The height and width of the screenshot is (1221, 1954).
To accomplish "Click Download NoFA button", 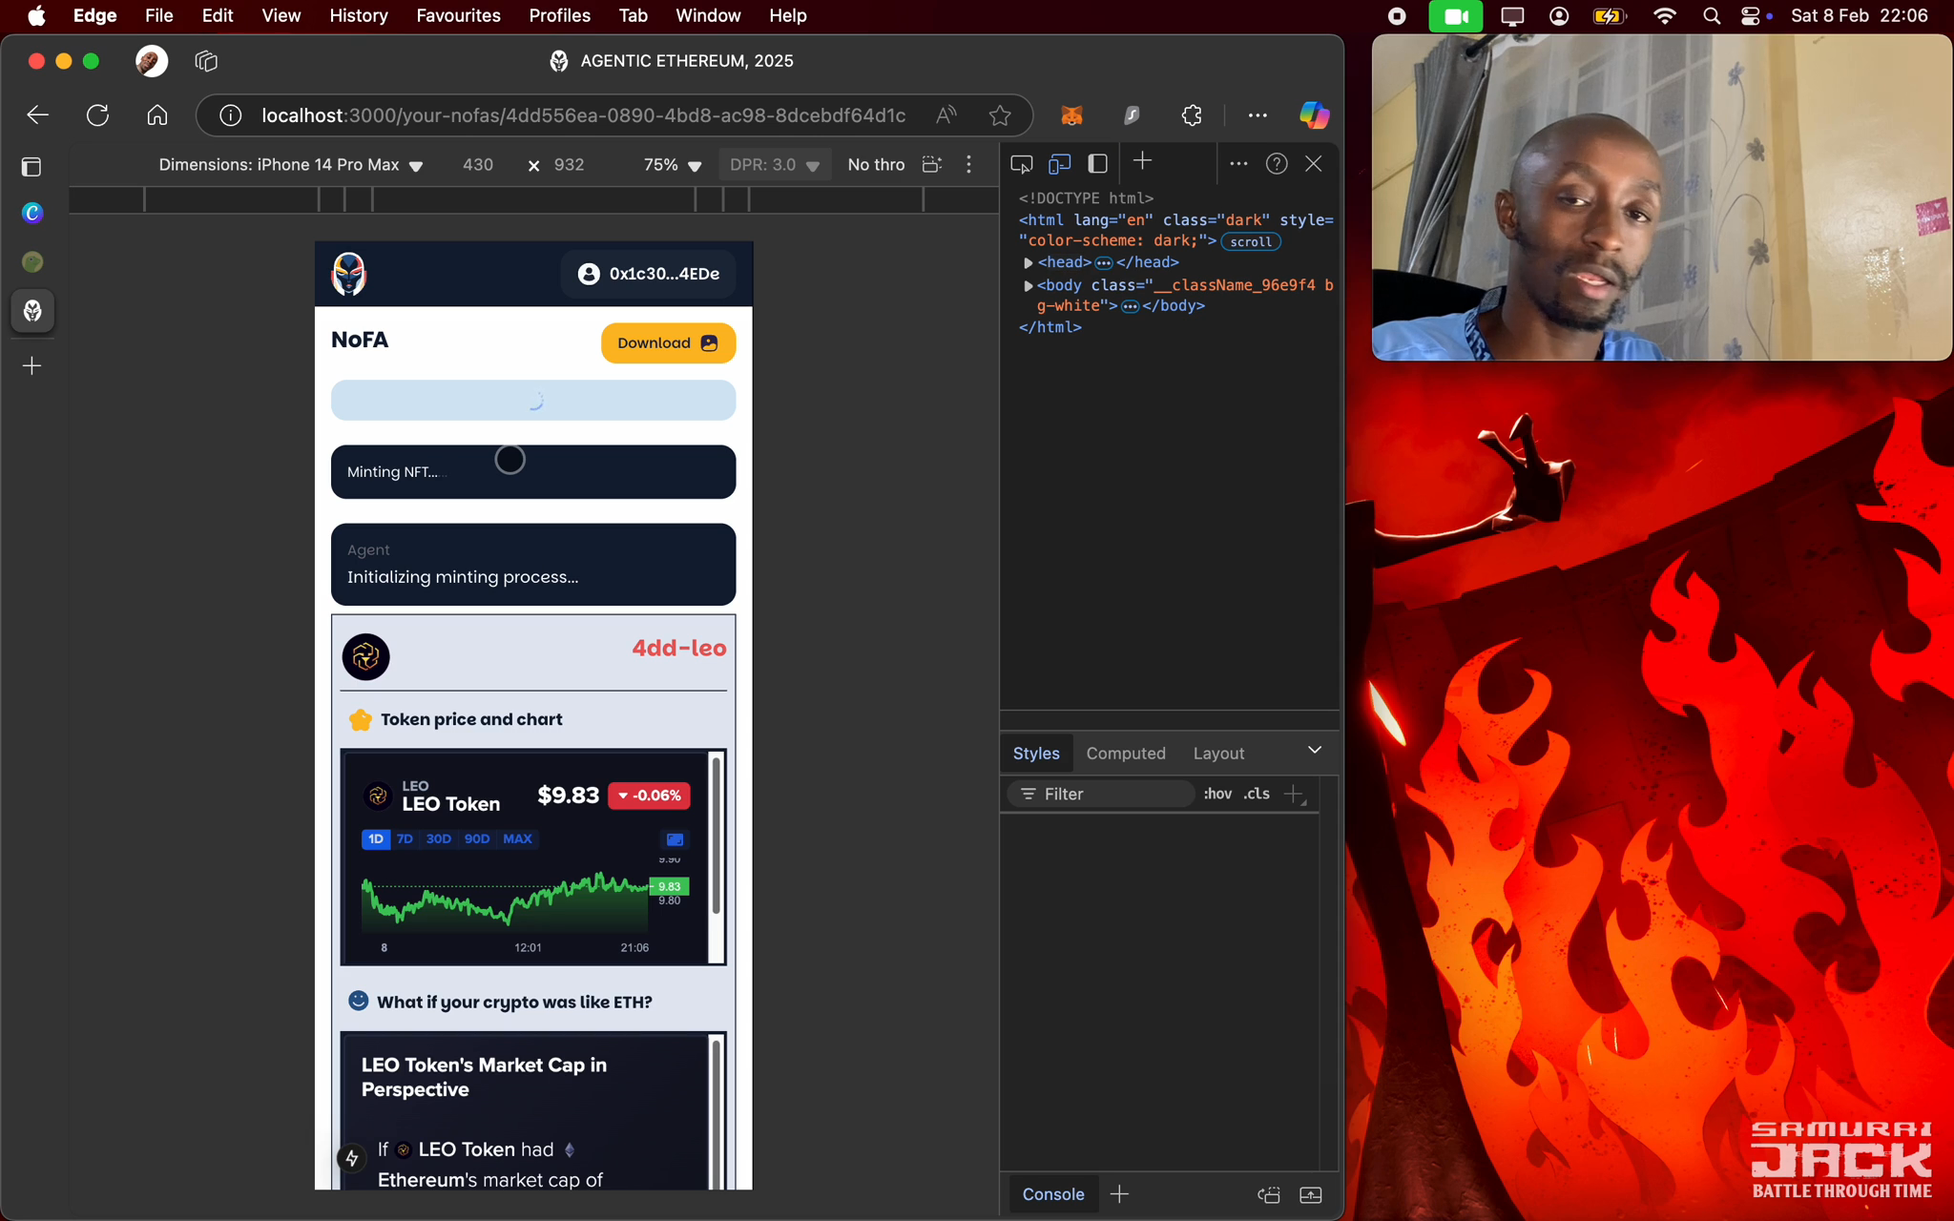I will point(668,343).
